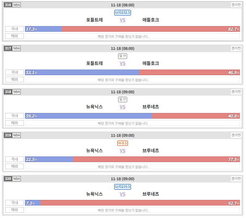
Task: Click the 82.7% red bar in match 316
Action: point(151,29)
